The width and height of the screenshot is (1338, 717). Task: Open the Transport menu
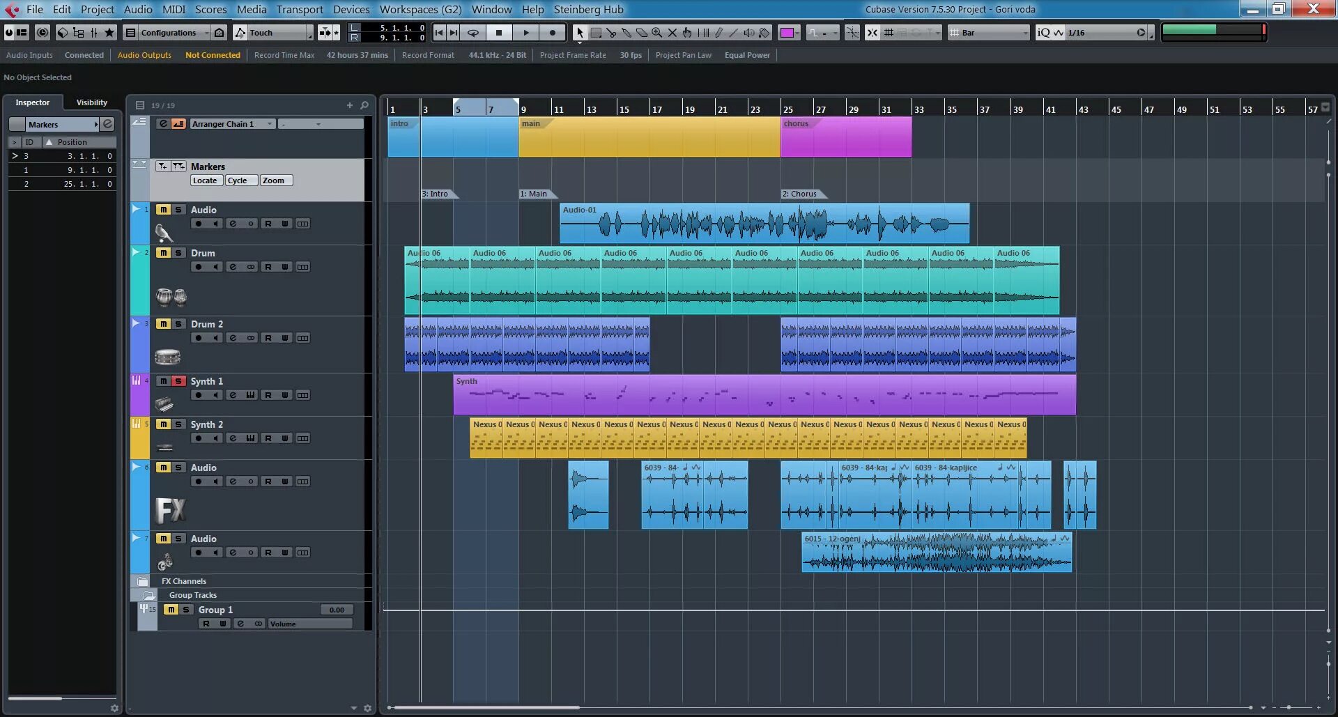coord(300,9)
